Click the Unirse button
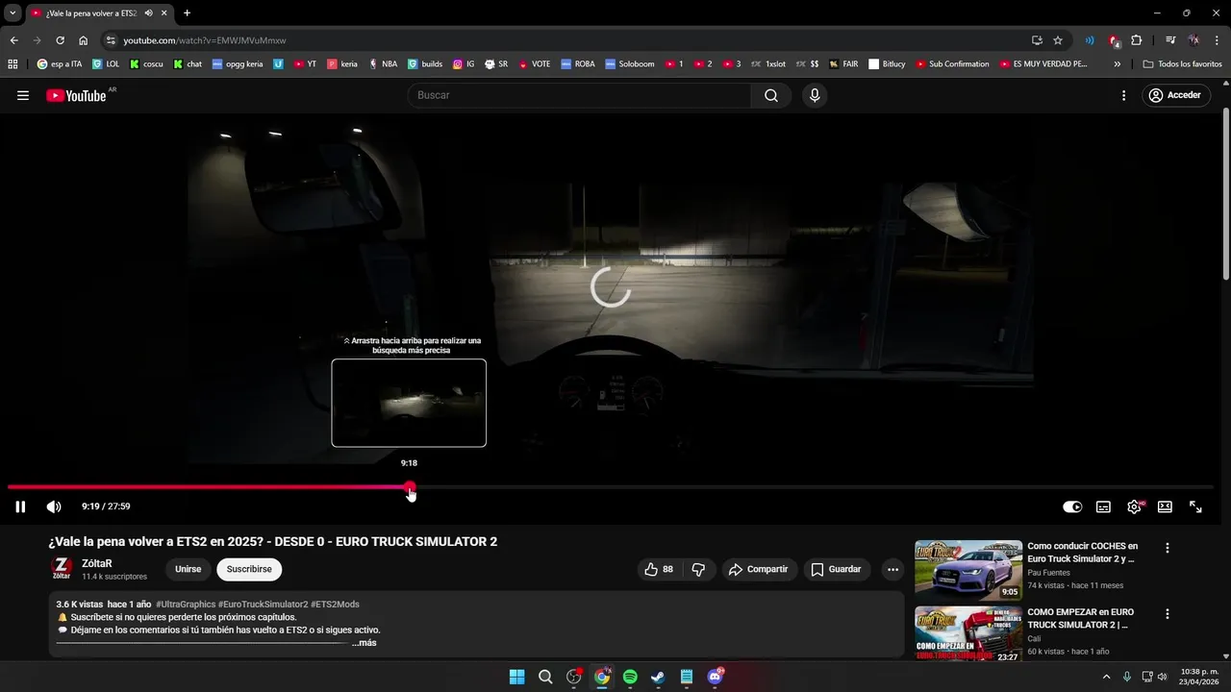Image resolution: width=1231 pixels, height=692 pixels. (188, 569)
